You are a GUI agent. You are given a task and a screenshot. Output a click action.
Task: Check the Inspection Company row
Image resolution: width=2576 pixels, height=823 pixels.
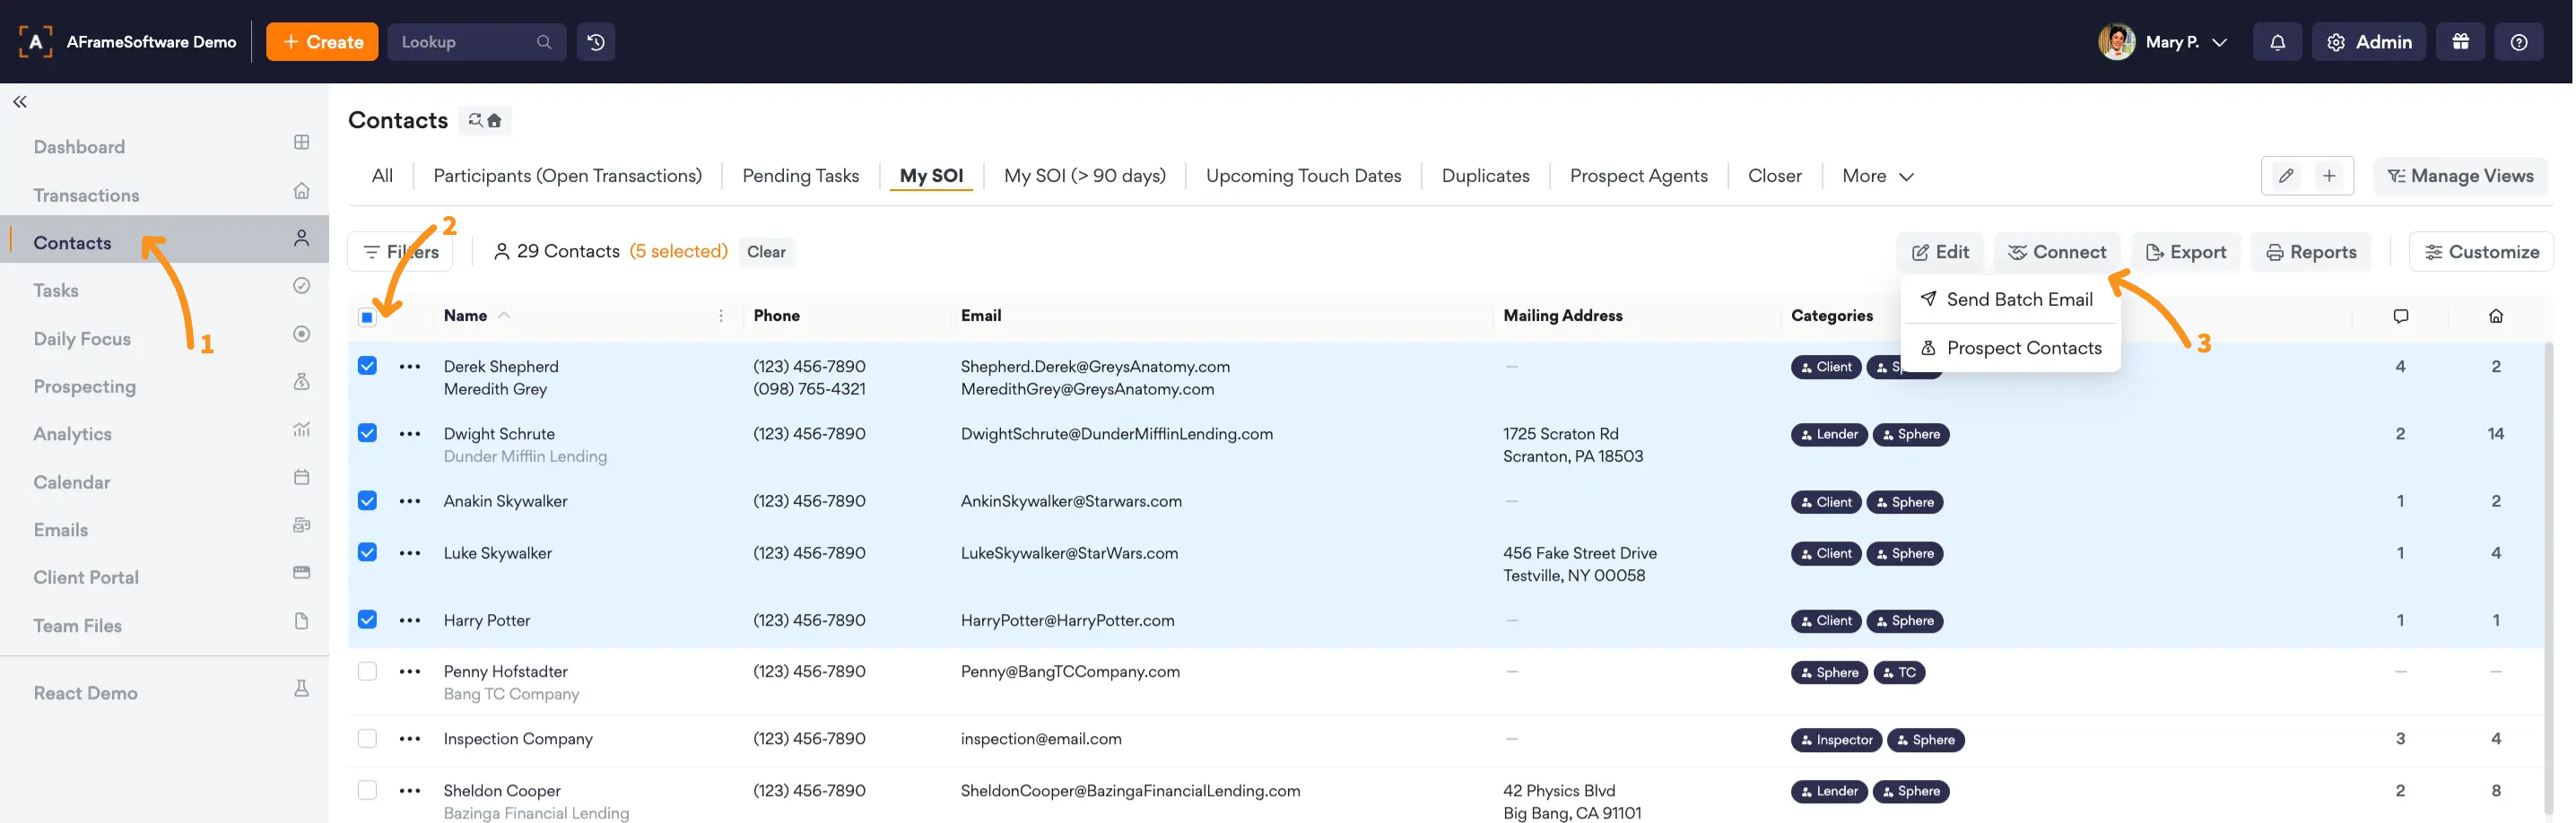367,739
